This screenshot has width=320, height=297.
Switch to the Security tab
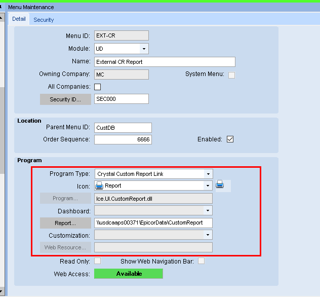[44, 20]
